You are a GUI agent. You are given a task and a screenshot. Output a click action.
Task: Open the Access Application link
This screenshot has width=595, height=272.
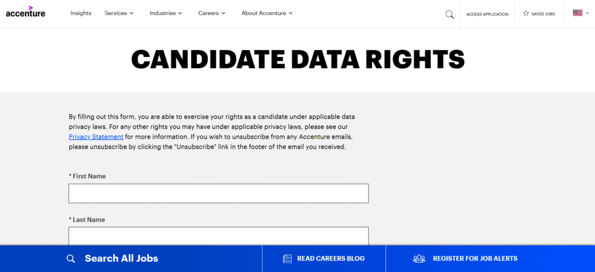click(487, 14)
